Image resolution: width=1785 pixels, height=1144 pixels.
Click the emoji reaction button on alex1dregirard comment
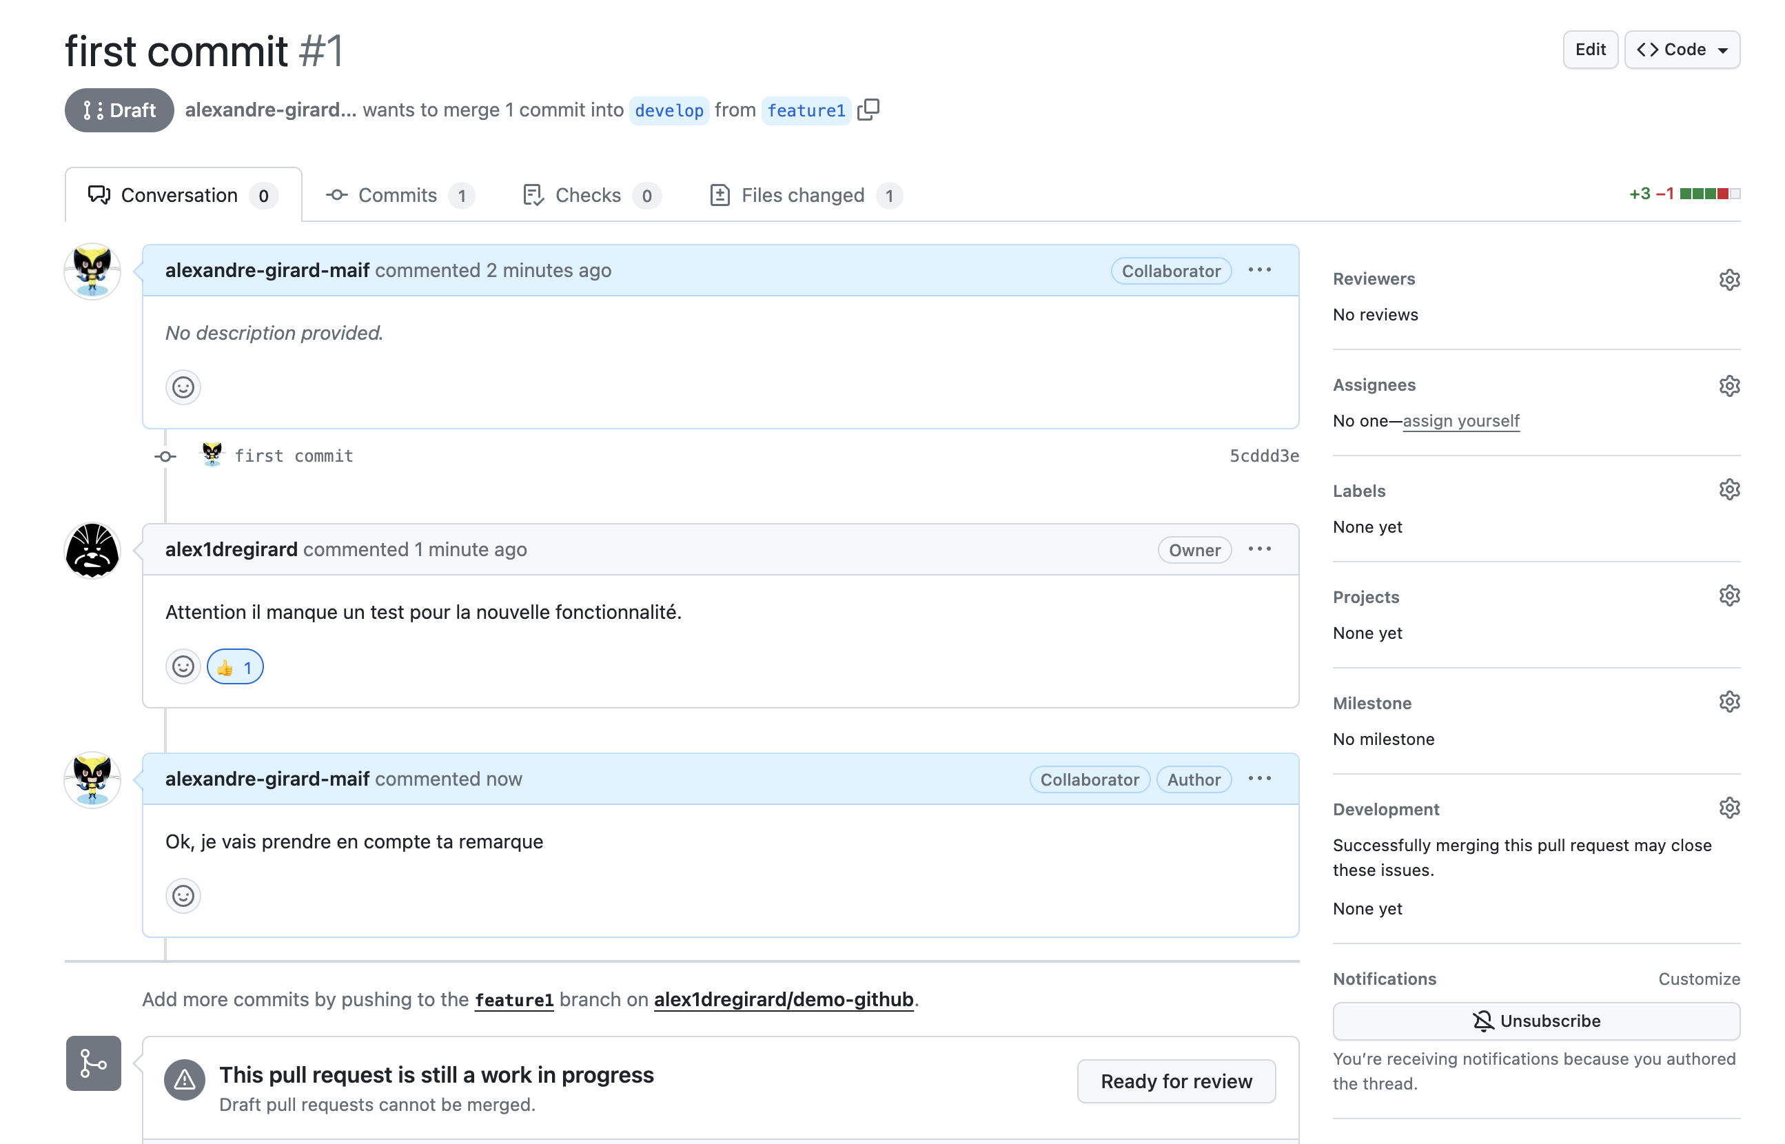pos(182,665)
